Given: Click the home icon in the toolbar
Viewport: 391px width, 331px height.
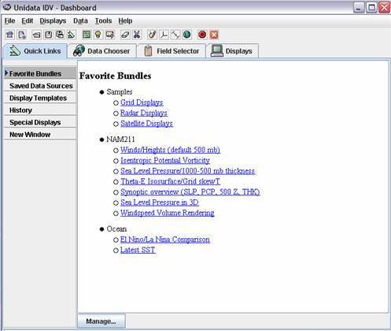Looking at the screenshot, I should 10,35.
